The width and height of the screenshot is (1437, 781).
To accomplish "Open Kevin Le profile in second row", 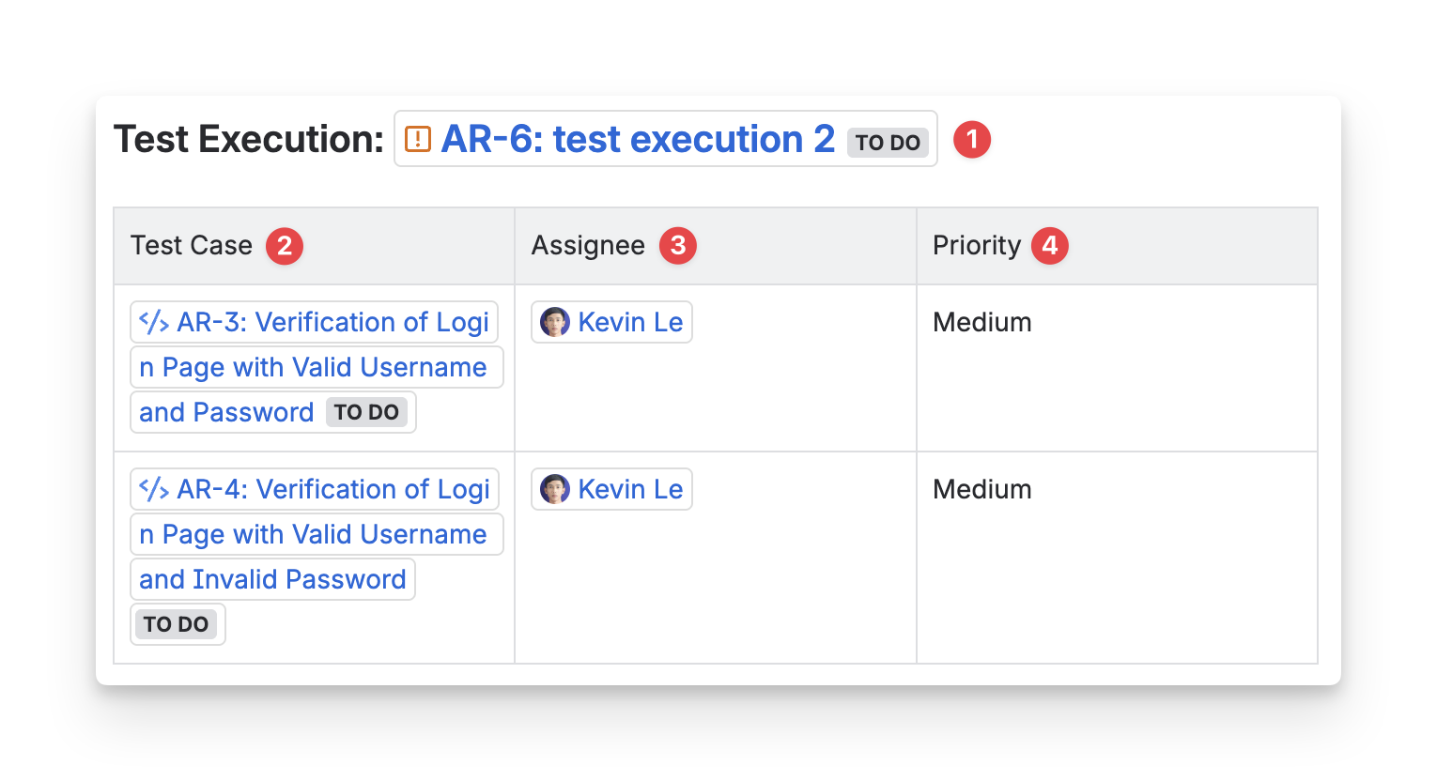I will pos(630,489).
